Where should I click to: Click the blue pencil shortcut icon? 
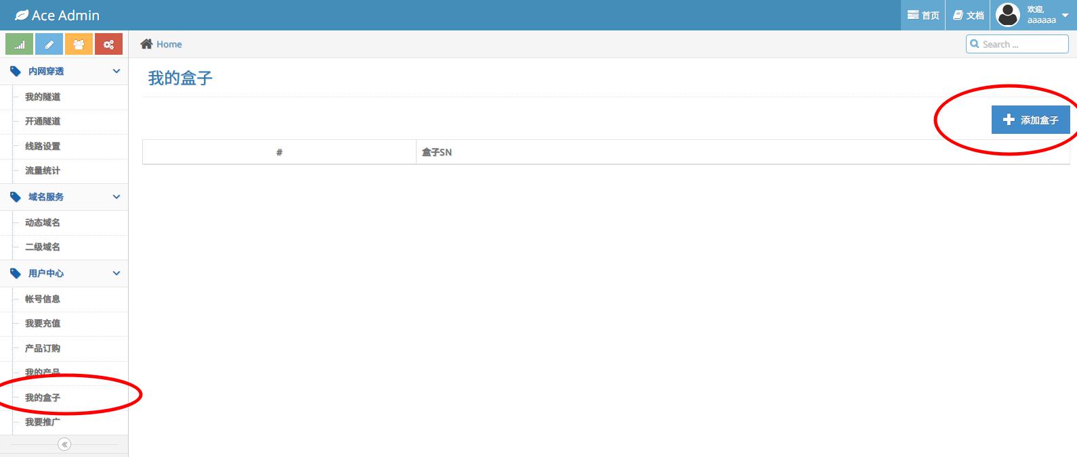click(x=49, y=45)
